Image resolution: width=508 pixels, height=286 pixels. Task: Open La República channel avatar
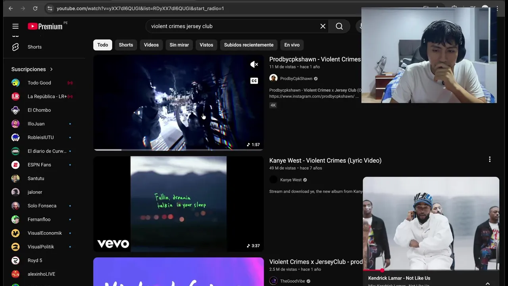pos(15,97)
